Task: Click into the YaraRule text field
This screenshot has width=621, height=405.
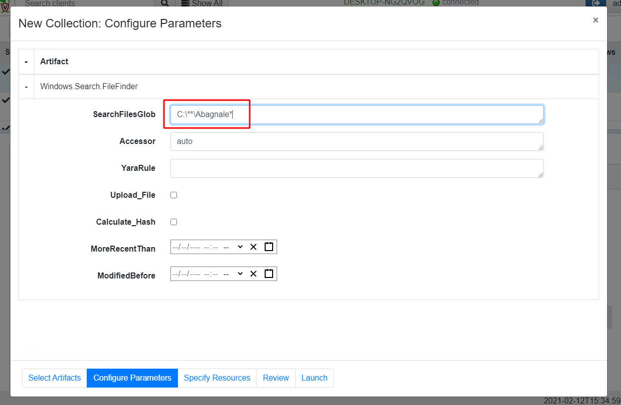Action: (356, 168)
